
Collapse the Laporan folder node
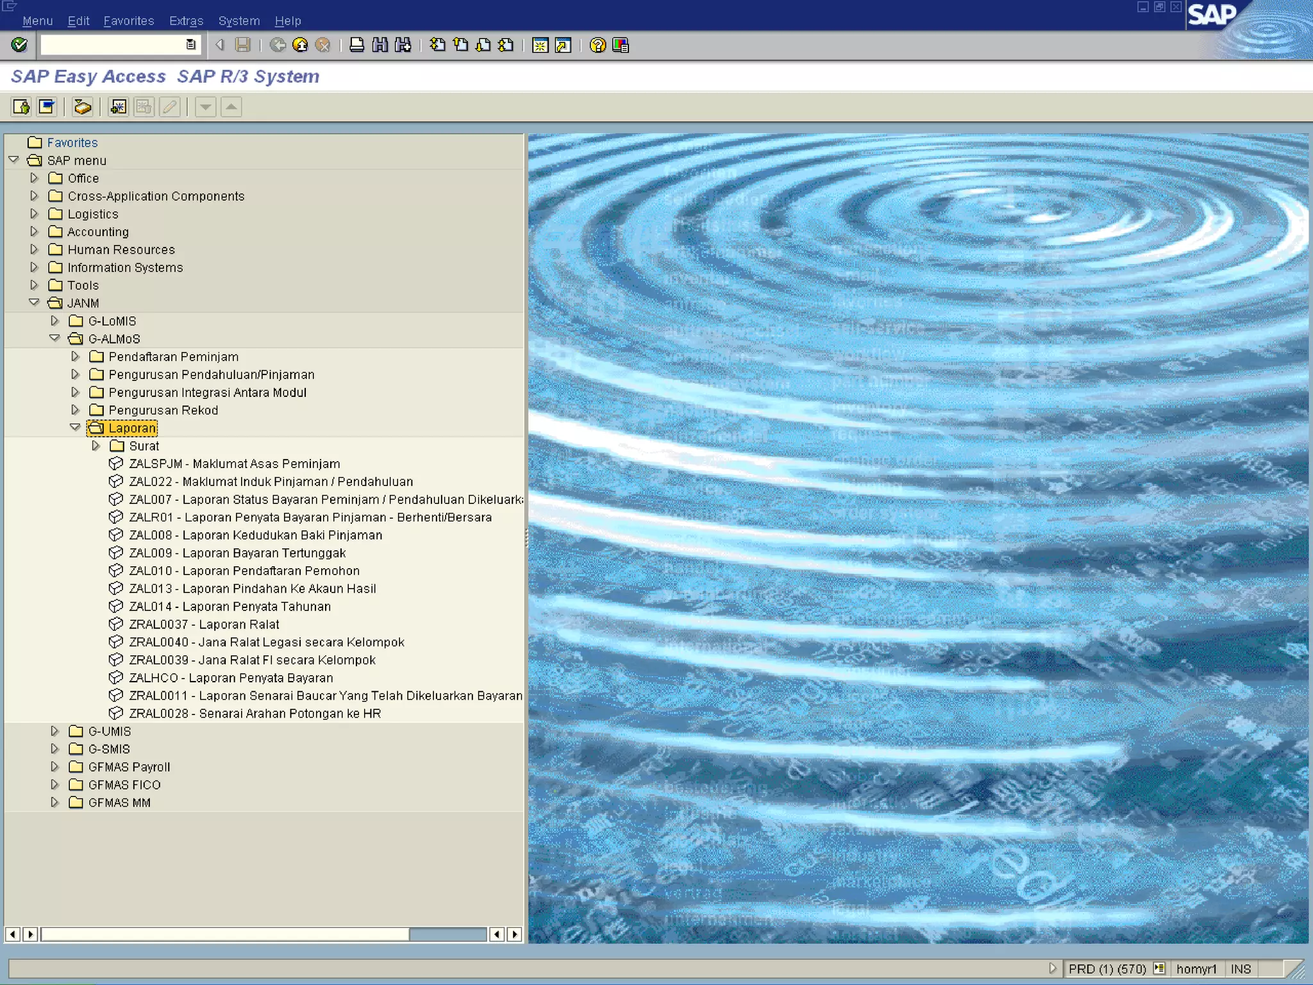pos(75,427)
